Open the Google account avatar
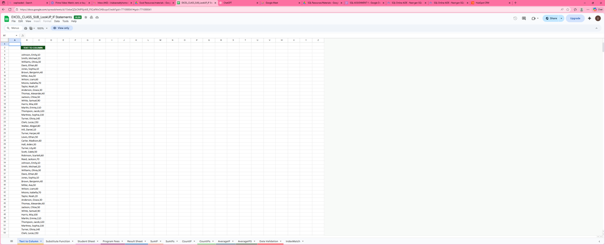 598,18
